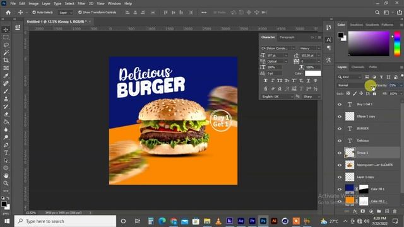The height and width of the screenshot is (227, 404).
Task: Toggle Show Transform Controls checkbox
Action: pyautogui.click(x=80, y=13)
